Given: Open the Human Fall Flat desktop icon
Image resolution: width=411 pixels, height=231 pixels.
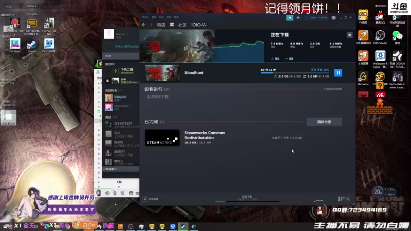Looking at the screenshot, I should (49, 27).
